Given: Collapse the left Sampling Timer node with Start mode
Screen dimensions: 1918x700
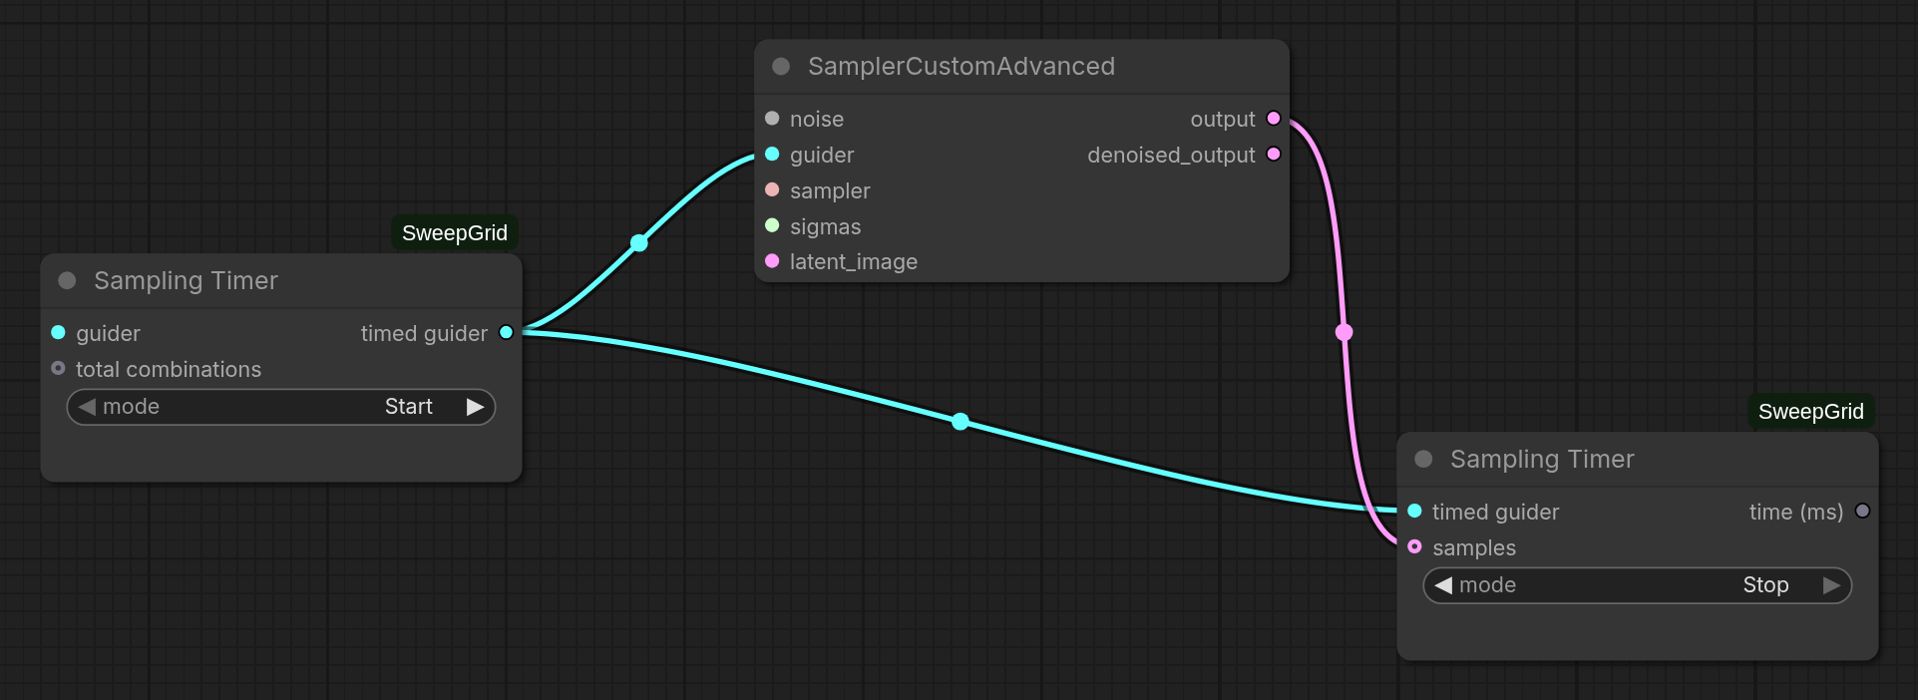Looking at the screenshot, I should pyautogui.click(x=67, y=280).
